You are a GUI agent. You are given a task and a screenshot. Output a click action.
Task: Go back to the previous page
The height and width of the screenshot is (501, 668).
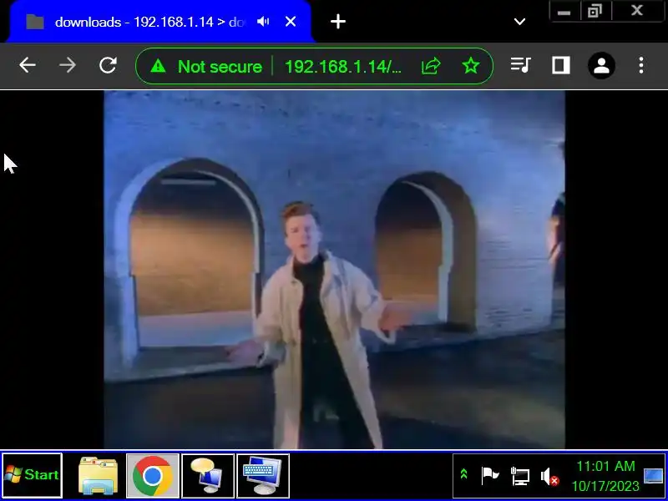tap(28, 66)
